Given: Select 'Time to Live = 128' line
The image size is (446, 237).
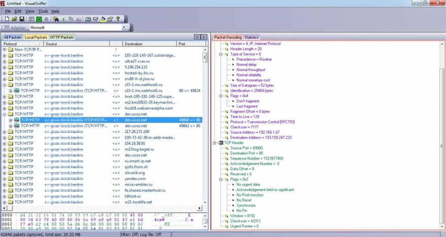Looking at the screenshot, I should pos(245,117).
